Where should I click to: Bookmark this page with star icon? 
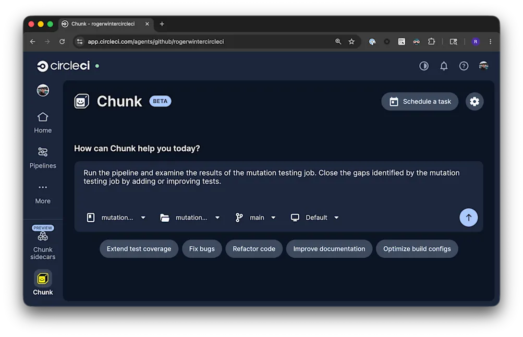(x=351, y=42)
